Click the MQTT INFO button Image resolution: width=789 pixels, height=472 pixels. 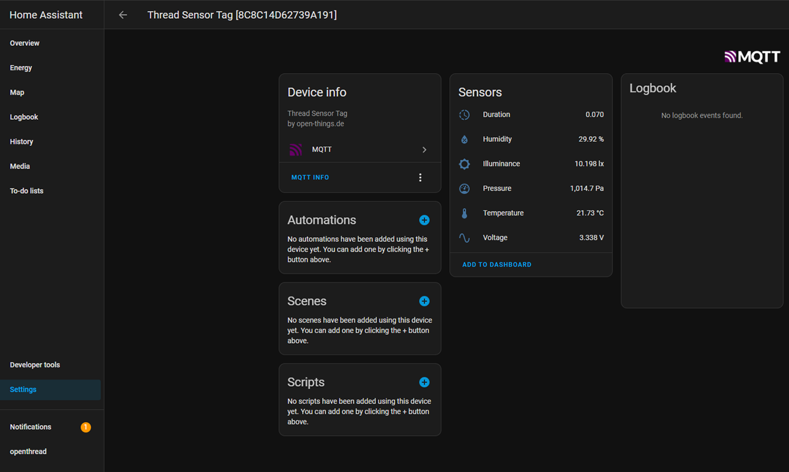coord(310,178)
